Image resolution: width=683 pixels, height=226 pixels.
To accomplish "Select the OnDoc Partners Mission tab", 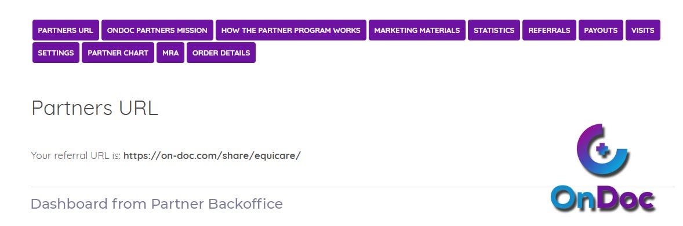I will click(157, 30).
